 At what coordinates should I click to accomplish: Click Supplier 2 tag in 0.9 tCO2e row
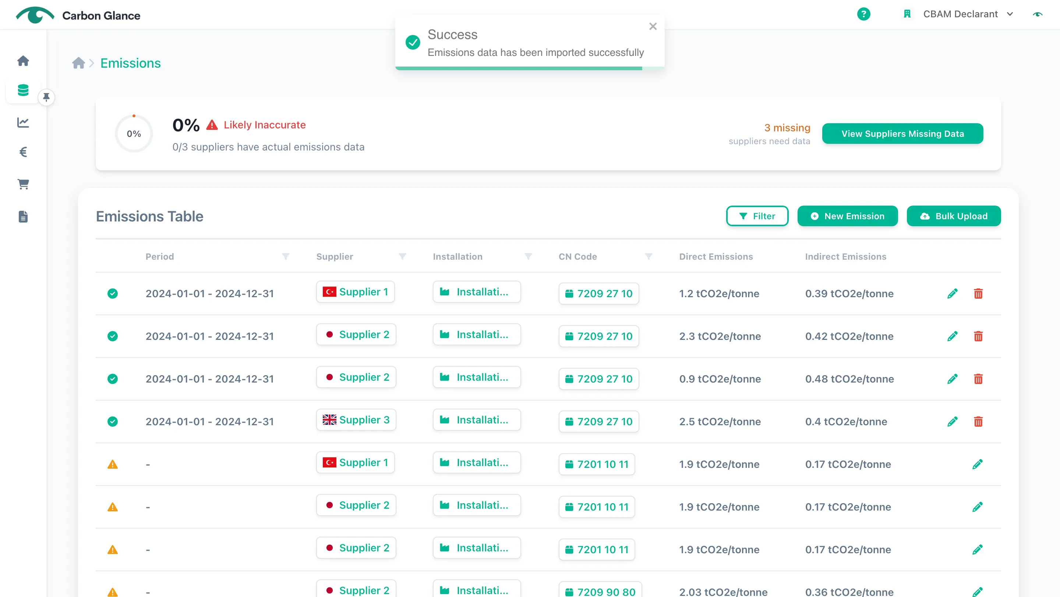tap(356, 377)
